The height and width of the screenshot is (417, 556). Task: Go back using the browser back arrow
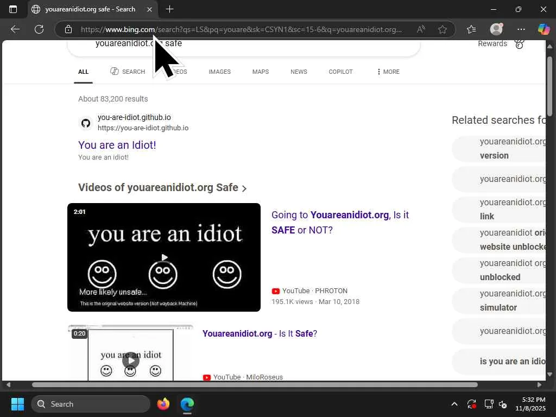[15, 29]
